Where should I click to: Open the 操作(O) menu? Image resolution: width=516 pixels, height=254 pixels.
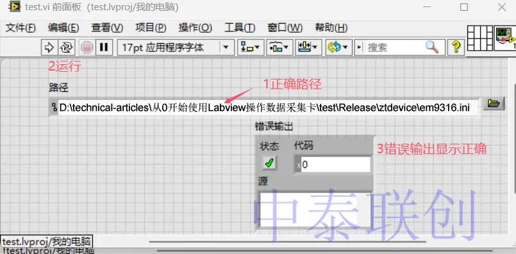pos(195,28)
